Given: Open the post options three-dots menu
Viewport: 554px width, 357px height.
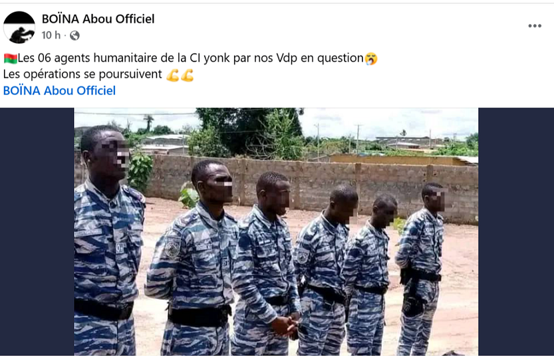Looking at the screenshot, I should 535,26.
